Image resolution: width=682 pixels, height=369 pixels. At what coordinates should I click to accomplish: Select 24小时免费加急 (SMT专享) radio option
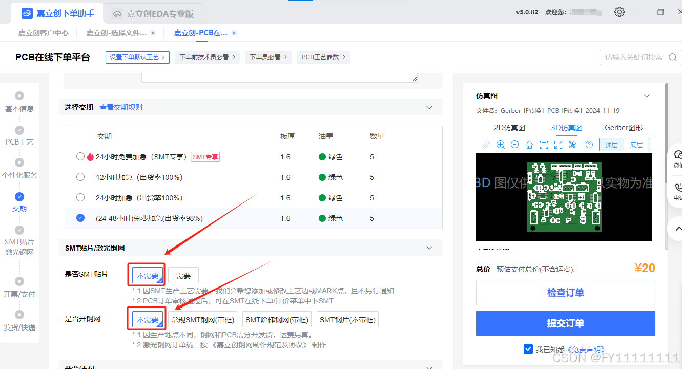coord(80,156)
